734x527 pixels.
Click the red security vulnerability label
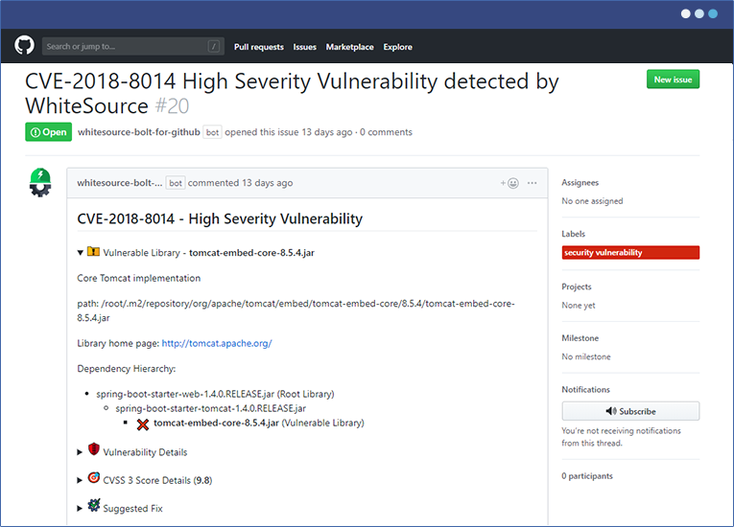click(x=630, y=253)
